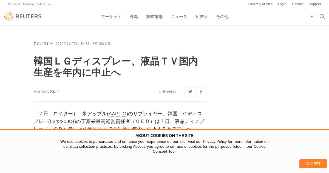
Task: Click the article headline text
Action: click(x=116, y=67)
